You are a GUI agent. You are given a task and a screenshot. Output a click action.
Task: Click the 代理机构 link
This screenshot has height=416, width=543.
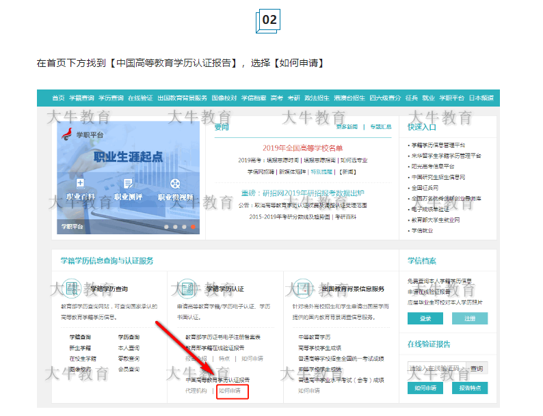196,391
